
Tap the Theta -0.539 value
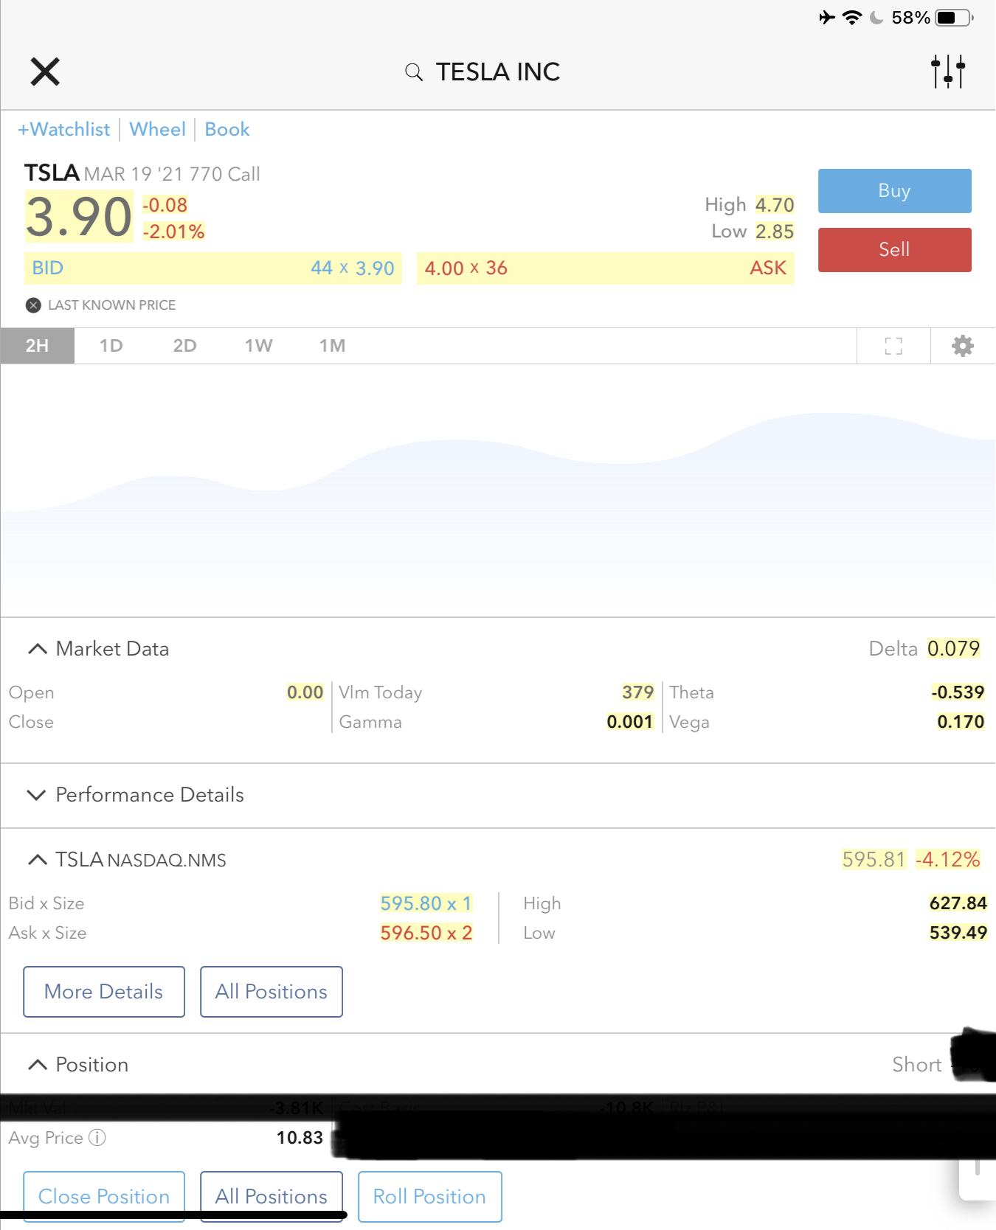958,692
